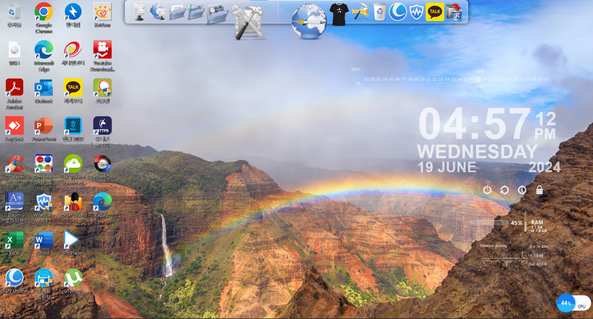
Task: Launch CCleaner from the desktop
Action: click(15, 167)
